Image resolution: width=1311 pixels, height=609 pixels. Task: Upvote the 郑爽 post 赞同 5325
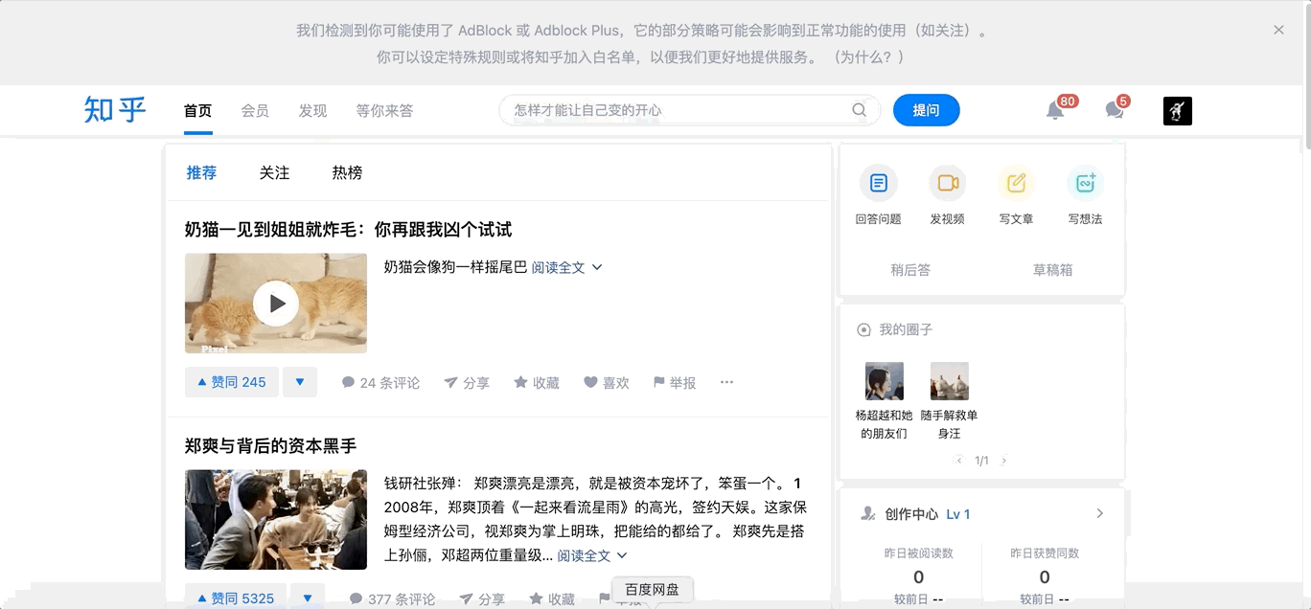point(235,598)
